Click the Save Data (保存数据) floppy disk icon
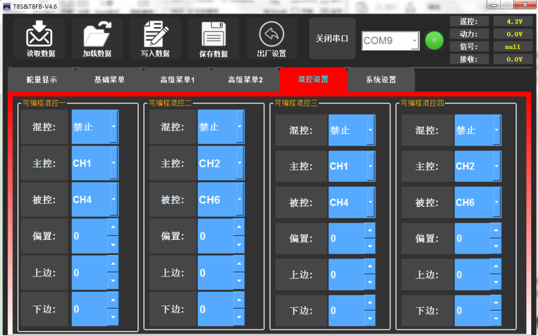538x336 pixels. [x=213, y=33]
